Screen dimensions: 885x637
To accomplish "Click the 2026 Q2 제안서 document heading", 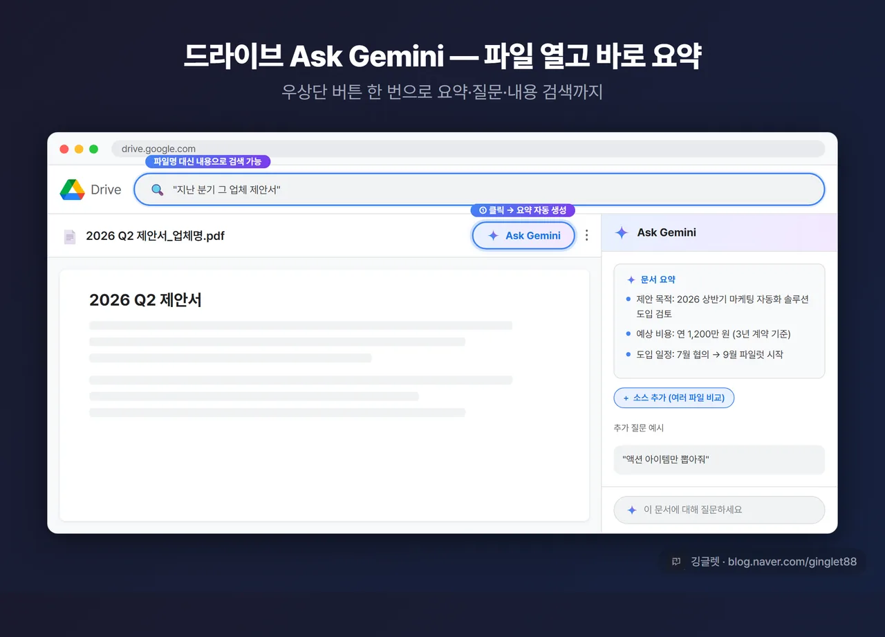I will coord(145,300).
